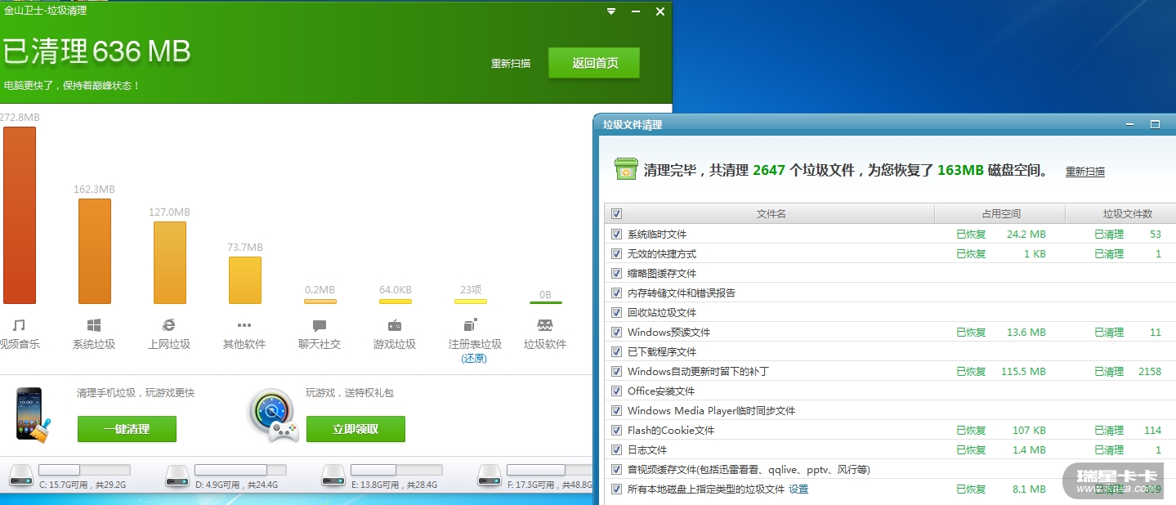
Task: Click the 127.0MB browsing junk bar
Action: pyautogui.click(x=169, y=262)
